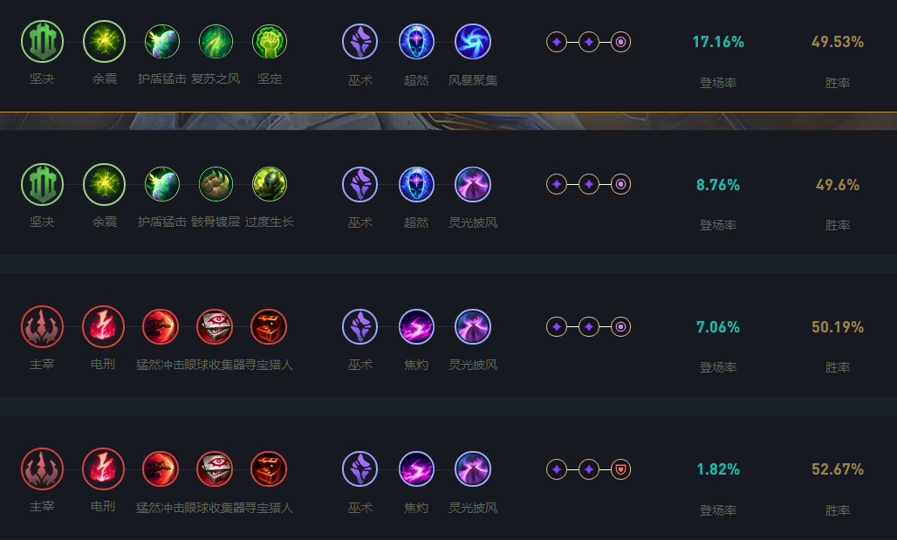Image resolution: width=897 pixels, height=540 pixels.
Task: Select Scorch (焦灼) icon in the 7.06% row
Action: 416,326
